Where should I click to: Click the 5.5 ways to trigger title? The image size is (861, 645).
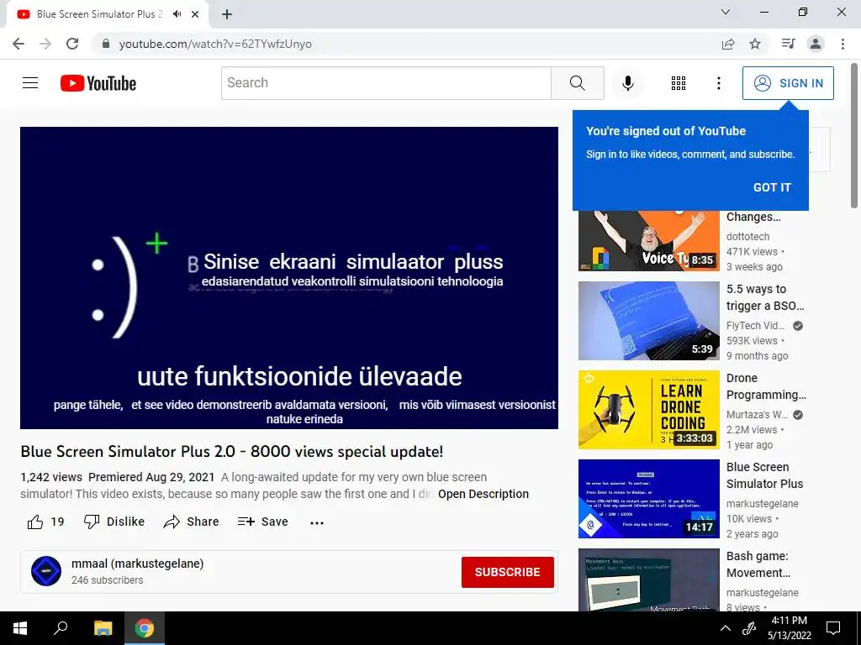[x=765, y=297]
